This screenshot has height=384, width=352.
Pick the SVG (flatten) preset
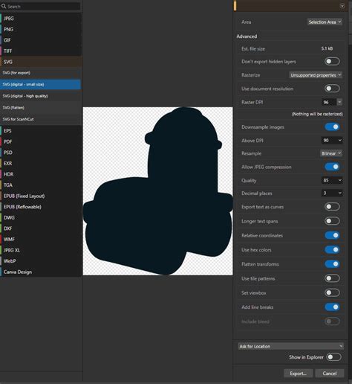(x=41, y=107)
